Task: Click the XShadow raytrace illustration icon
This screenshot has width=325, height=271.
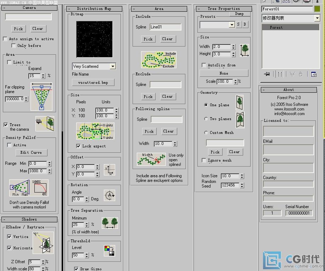Action: [43, 243]
